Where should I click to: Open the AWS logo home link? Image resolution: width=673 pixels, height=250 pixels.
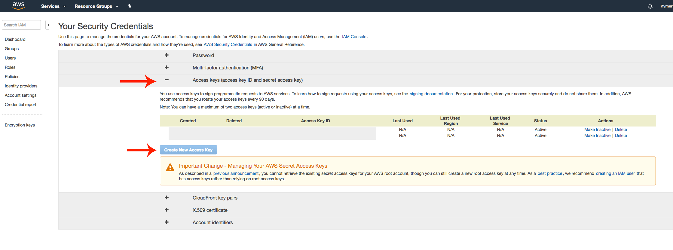tap(18, 6)
